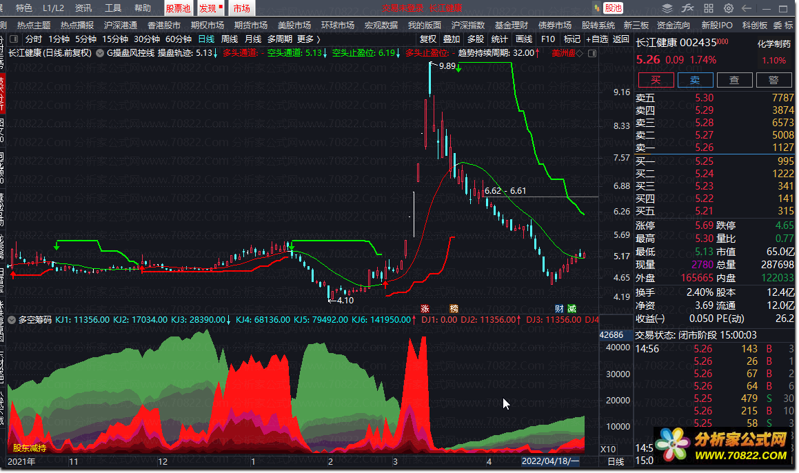Open the 热点主题 market tab

pos(34,25)
